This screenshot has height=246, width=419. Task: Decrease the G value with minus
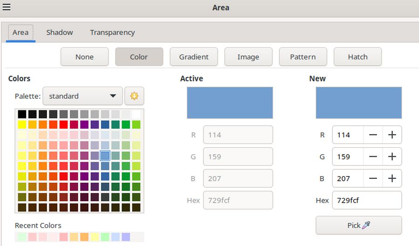pyautogui.click(x=373, y=157)
